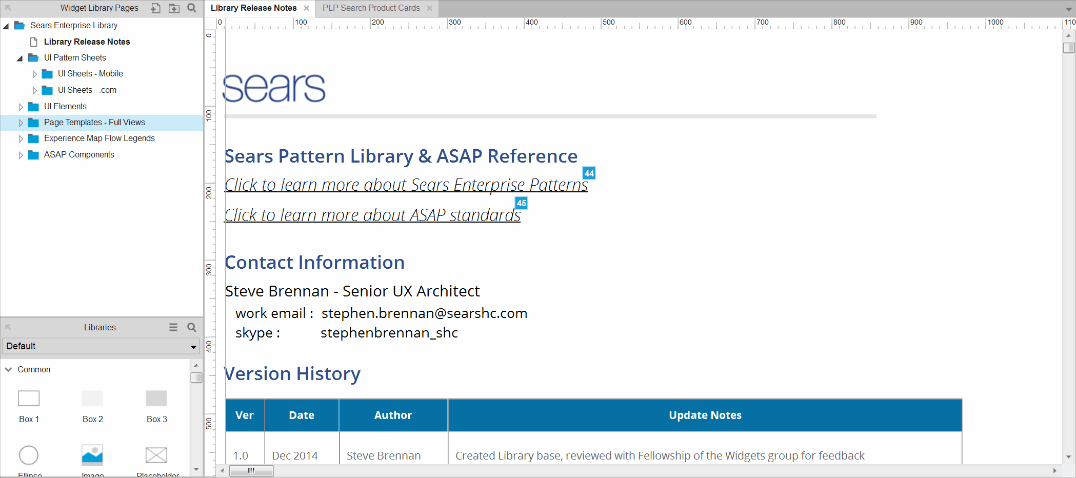Pop out the Libraries panel via arrow icon
Screen dimensions: 1076x478
tap(8, 327)
